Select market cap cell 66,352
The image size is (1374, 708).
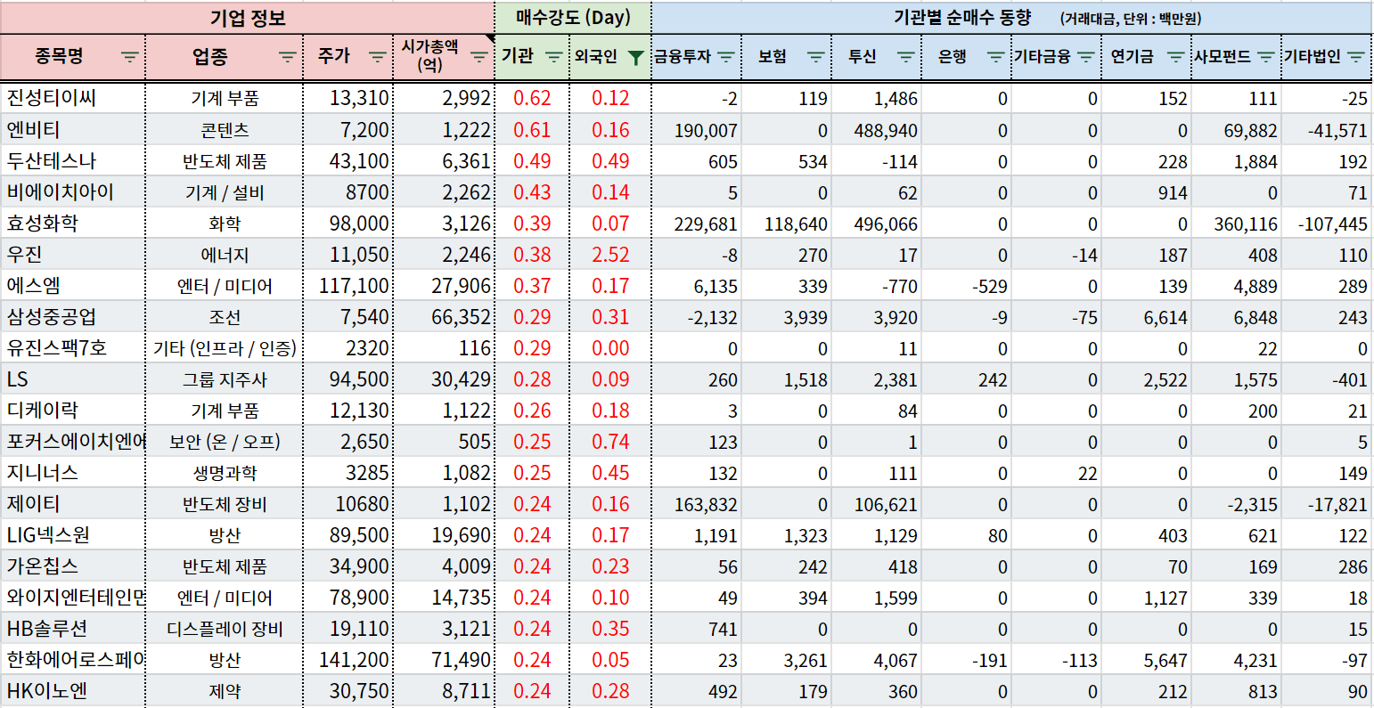444,316
